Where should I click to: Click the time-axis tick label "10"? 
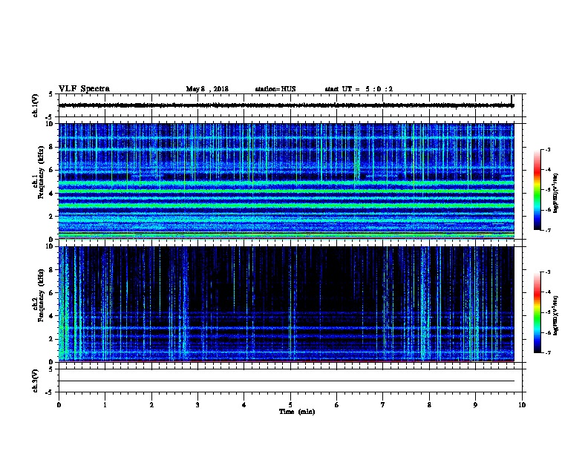pos(522,404)
